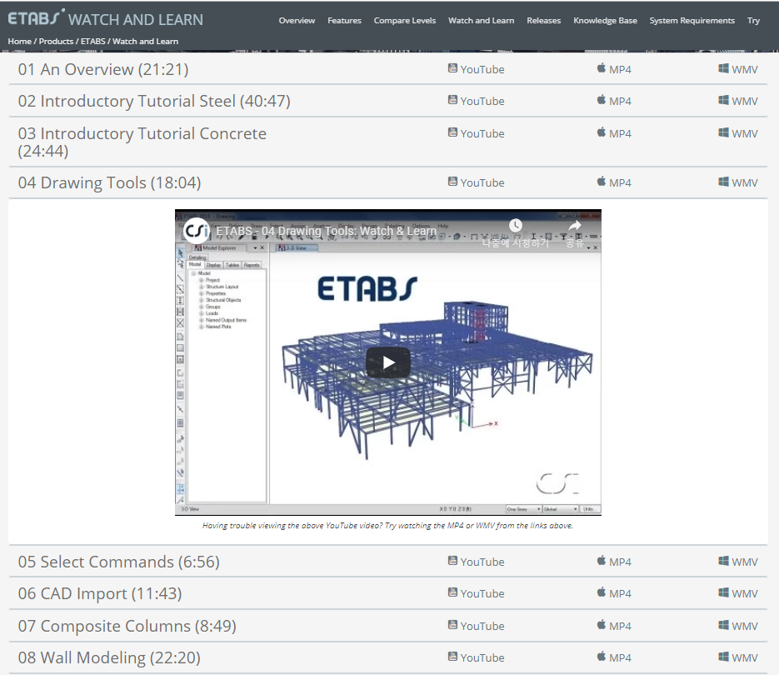Open the Features nav menu item
The image size is (779, 675).
[x=344, y=20]
